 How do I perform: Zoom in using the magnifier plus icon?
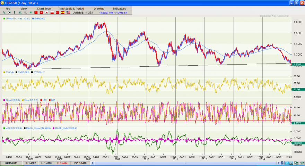tap(20, 13)
